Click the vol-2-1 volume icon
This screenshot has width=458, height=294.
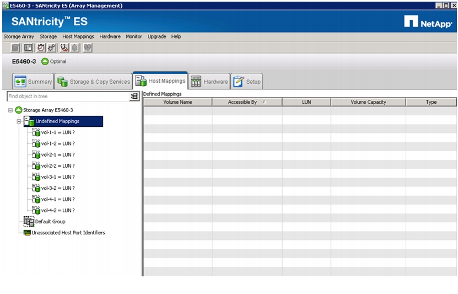coord(36,154)
